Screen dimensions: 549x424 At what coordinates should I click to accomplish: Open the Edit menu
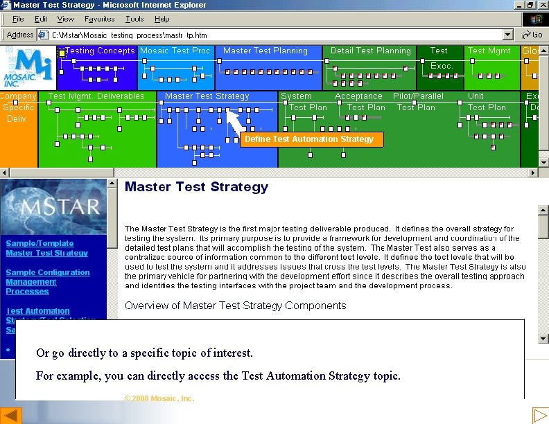[x=41, y=19]
